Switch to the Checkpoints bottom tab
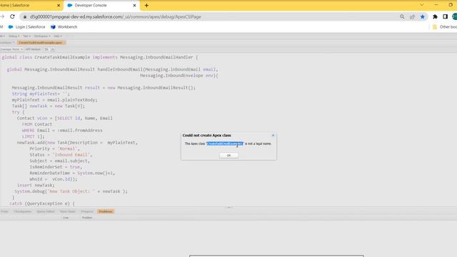This screenshot has height=257, width=457. pos(22,211)
